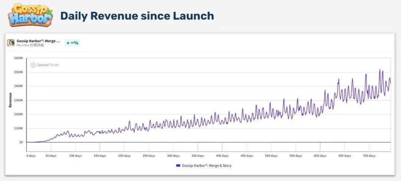
Task: Select the 200 days x-axis marker
Action: pos(124,156)
